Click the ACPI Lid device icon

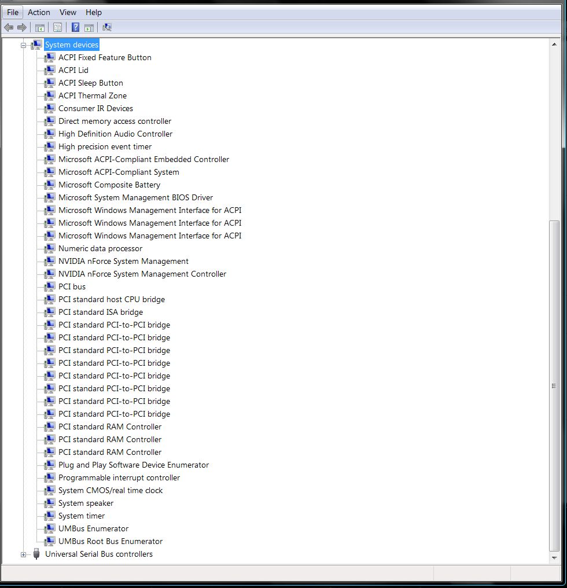tap(50, 70)
